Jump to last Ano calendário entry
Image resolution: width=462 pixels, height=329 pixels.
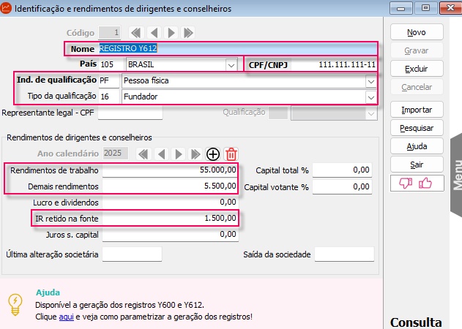[195, 154]
